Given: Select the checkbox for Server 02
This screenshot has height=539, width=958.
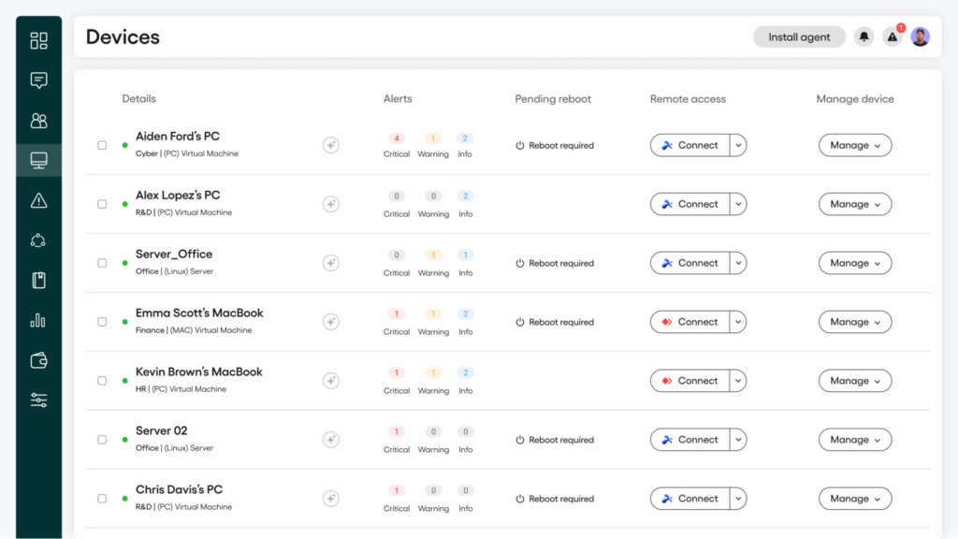Looking at the screenshot, I should pos(102,440).
